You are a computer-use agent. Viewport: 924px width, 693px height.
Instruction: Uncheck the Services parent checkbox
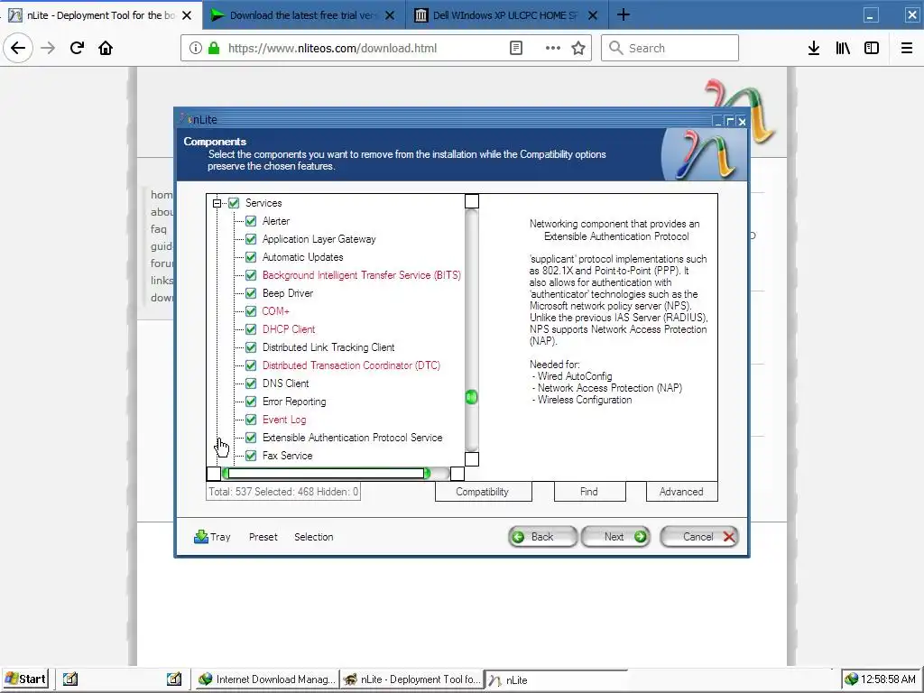click(234, 203)
